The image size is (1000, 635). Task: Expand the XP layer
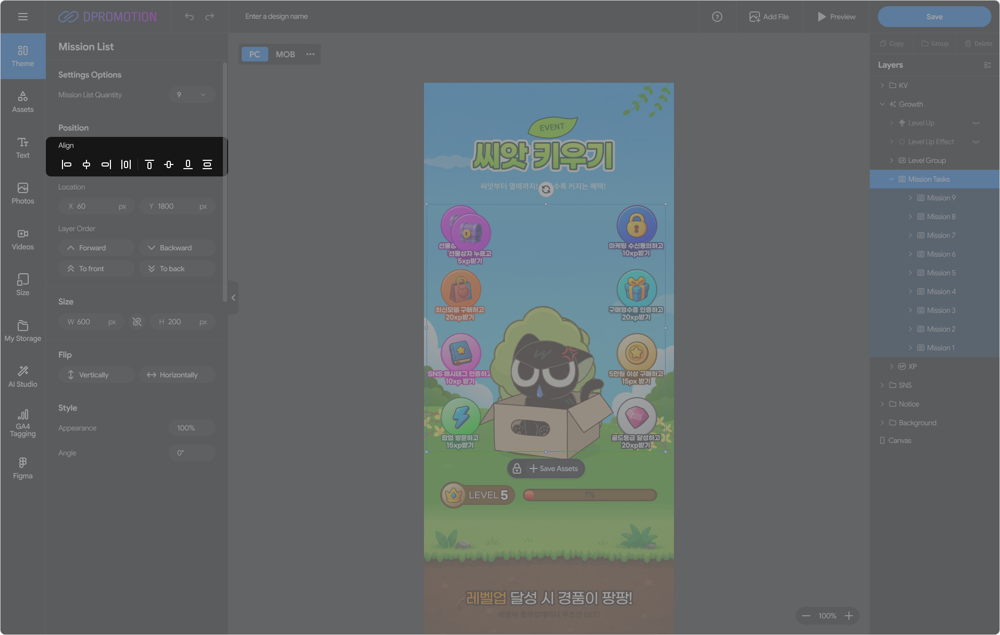tap(891, 366)
